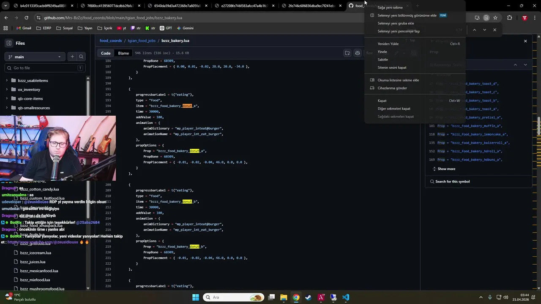The width and height of the screenshot is (541, 304).
Task: Open the Gemini bookmark
Action: [185, 28]
